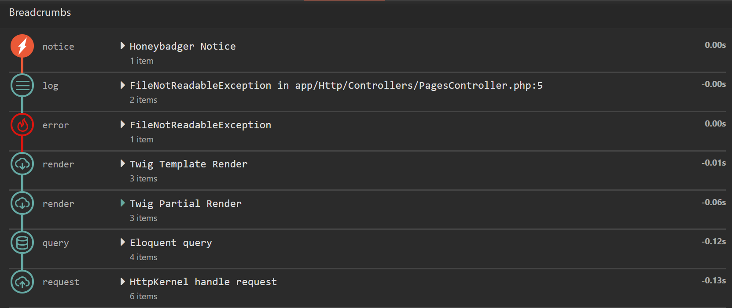Viewport: 732px width, 308px height.
Task: Select the Twig Template Render title
Action: [x=188, y=164]
